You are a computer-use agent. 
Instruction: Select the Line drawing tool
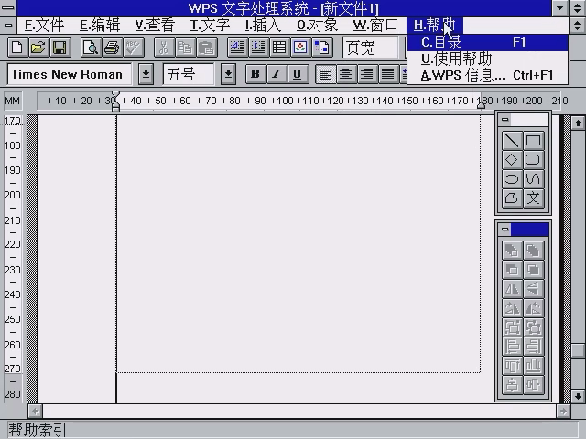coord(512,141)
